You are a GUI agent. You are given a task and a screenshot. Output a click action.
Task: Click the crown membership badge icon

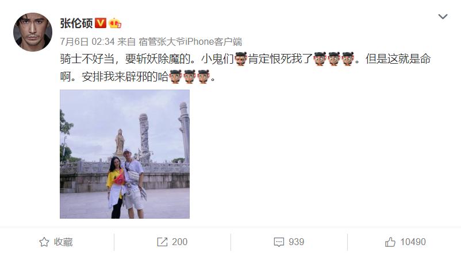point(115,23)
